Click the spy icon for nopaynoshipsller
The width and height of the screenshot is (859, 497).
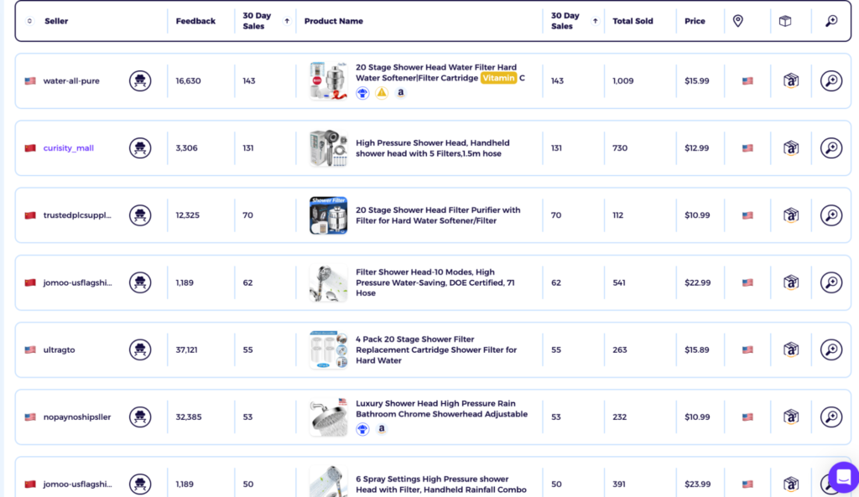[x=140, y=417]
